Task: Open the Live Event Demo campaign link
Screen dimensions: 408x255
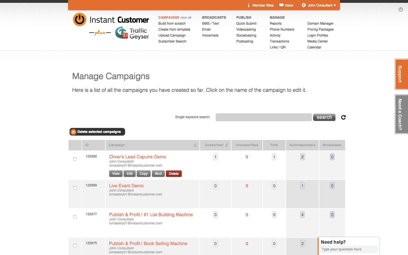Action: [126, 186]
